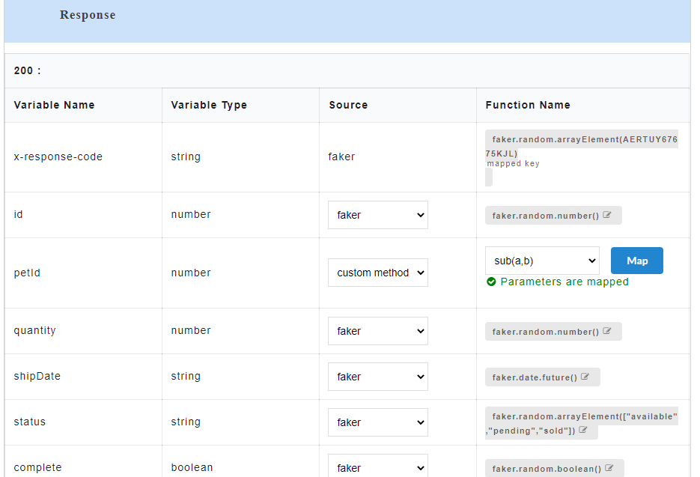Click edit icon beside status arrayElement function

click(x=583, y=431)
